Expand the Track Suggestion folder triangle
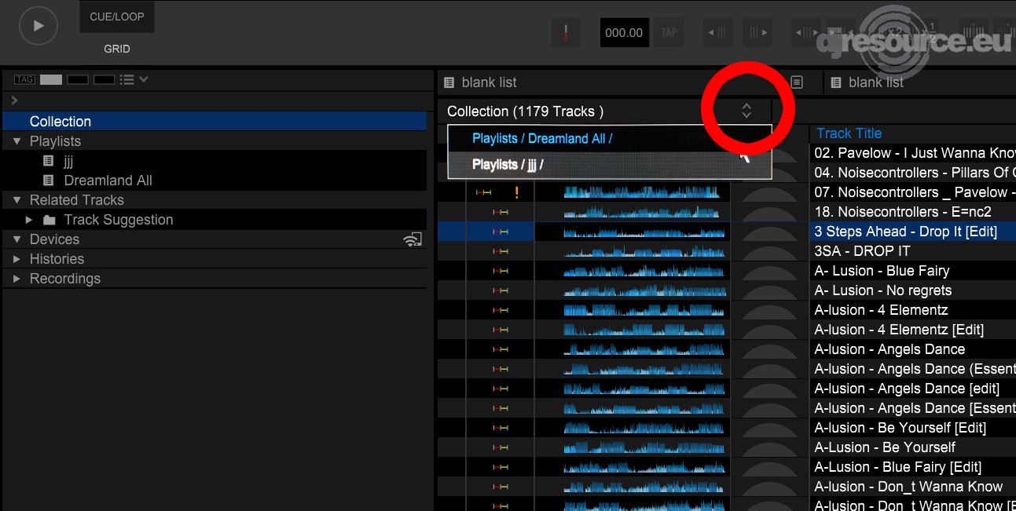This screenshot has height=511, width=1016. (x=29, y=220)
